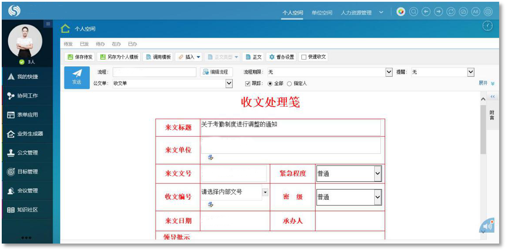Show more sidebar items via three dots

click(x=26, y=238)
